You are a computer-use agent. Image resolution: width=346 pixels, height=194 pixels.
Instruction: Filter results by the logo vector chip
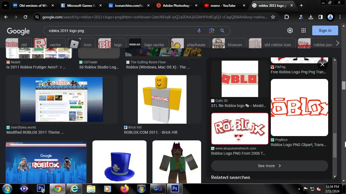(x=148, y=44)
